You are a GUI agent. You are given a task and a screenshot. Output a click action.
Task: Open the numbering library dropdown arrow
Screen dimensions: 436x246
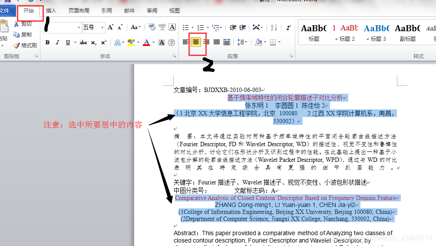pos(208,27)
